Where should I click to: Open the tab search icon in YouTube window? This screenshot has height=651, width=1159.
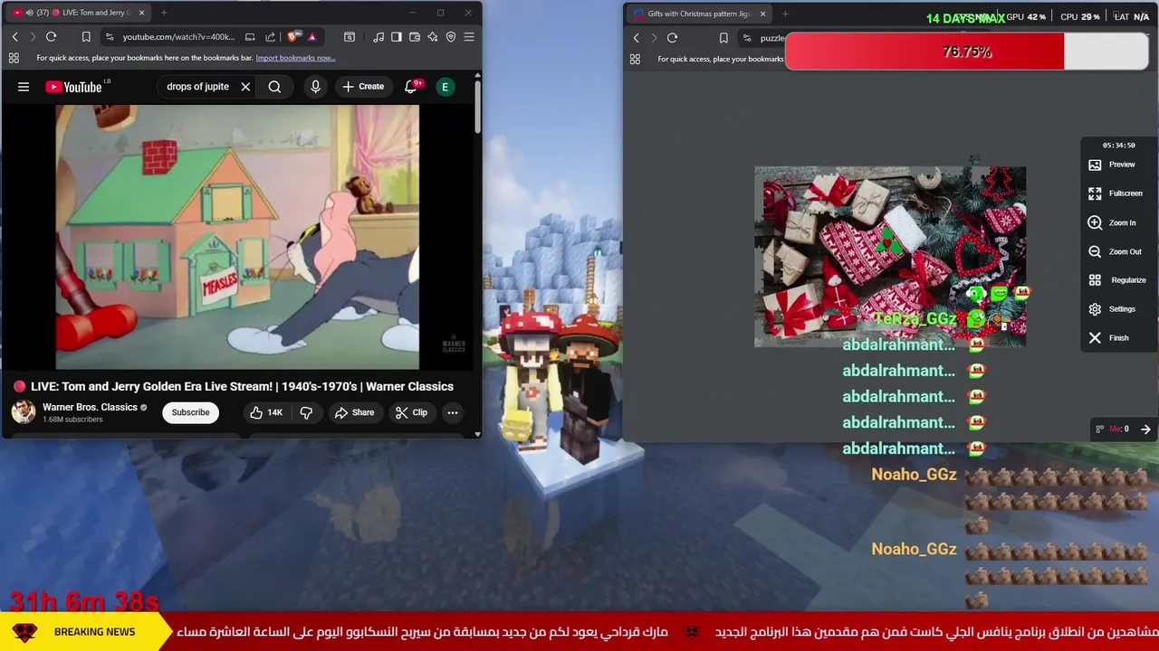coord(350,37)
